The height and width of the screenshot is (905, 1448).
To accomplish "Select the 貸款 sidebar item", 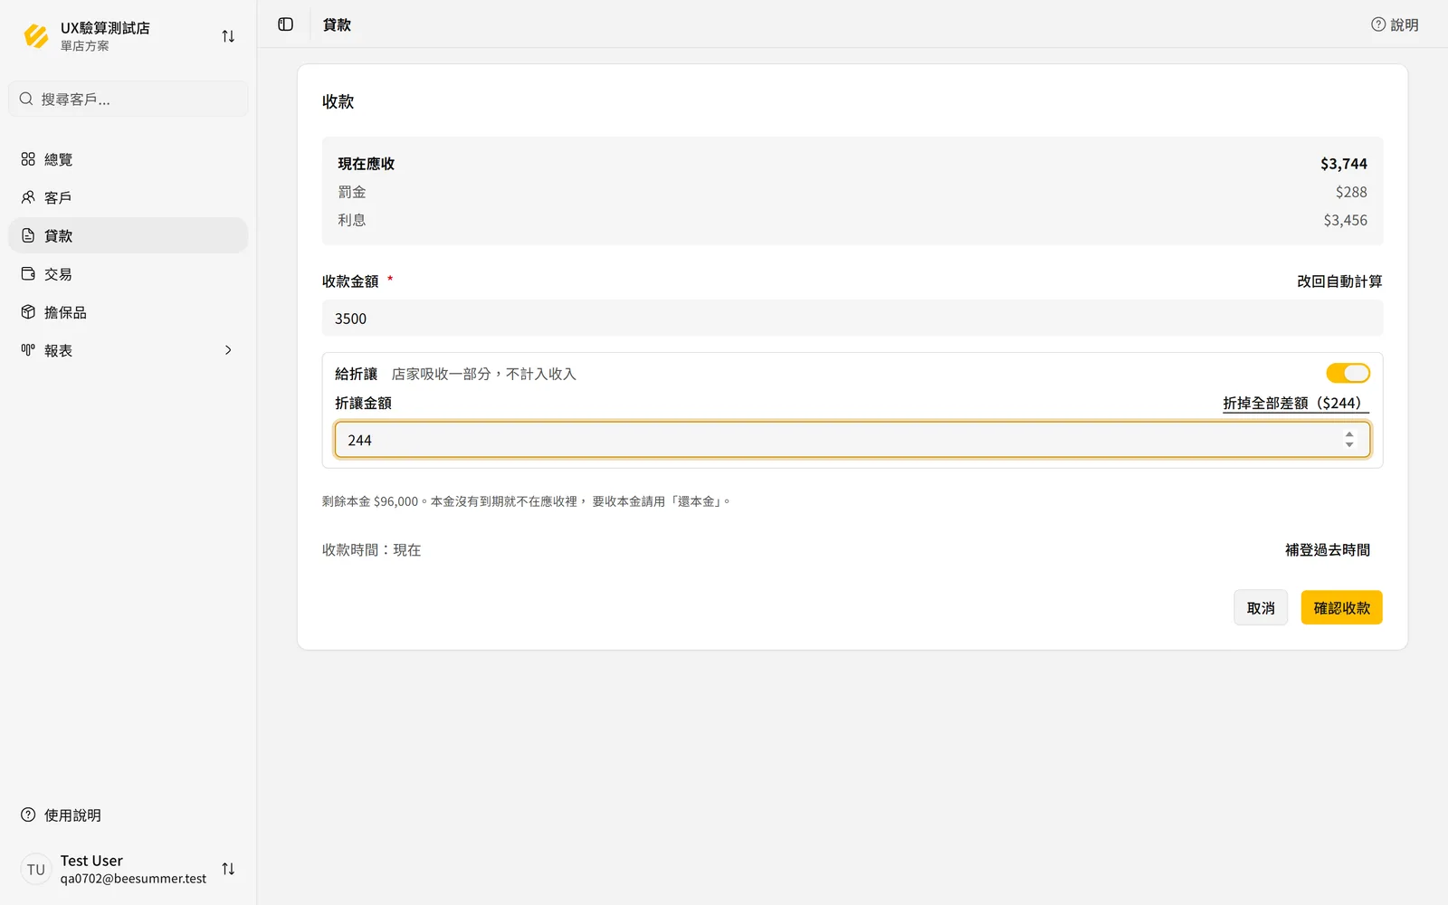I will [x=129, y=235].
